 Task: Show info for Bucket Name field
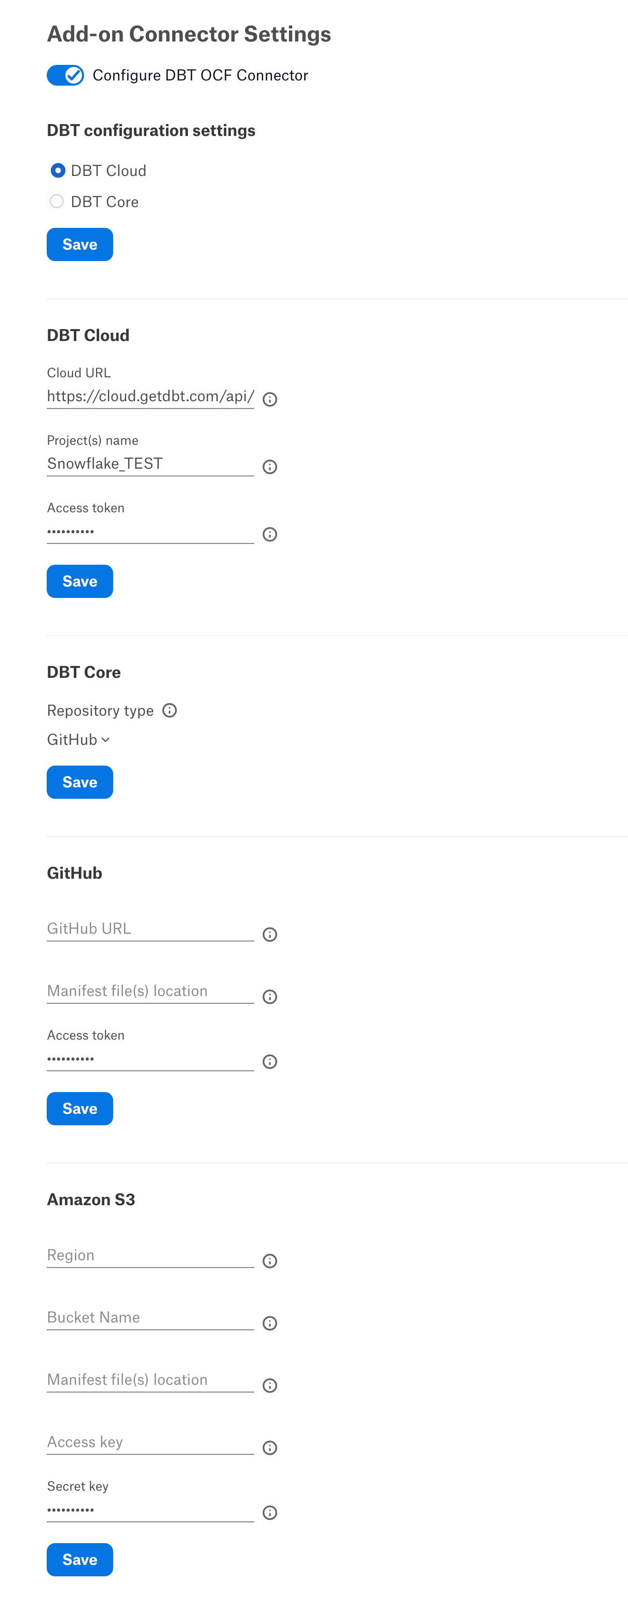pos(270,1323)
